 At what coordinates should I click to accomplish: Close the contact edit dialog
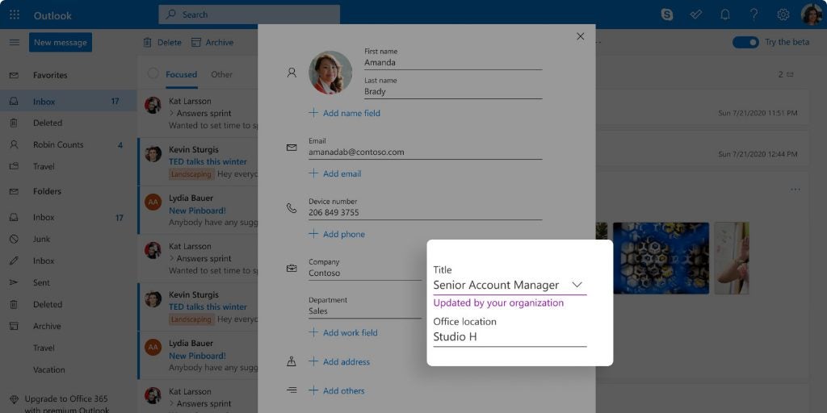pos(580,36)
